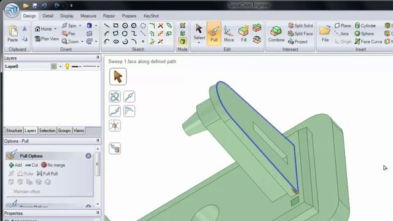The image size is (393, 221).
Task: Choose the Split Solid tool
Action: click(300, 26)
